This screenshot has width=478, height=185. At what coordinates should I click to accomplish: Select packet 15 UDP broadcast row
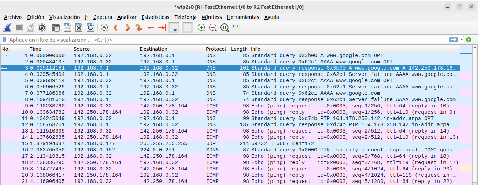pos(230,143)
